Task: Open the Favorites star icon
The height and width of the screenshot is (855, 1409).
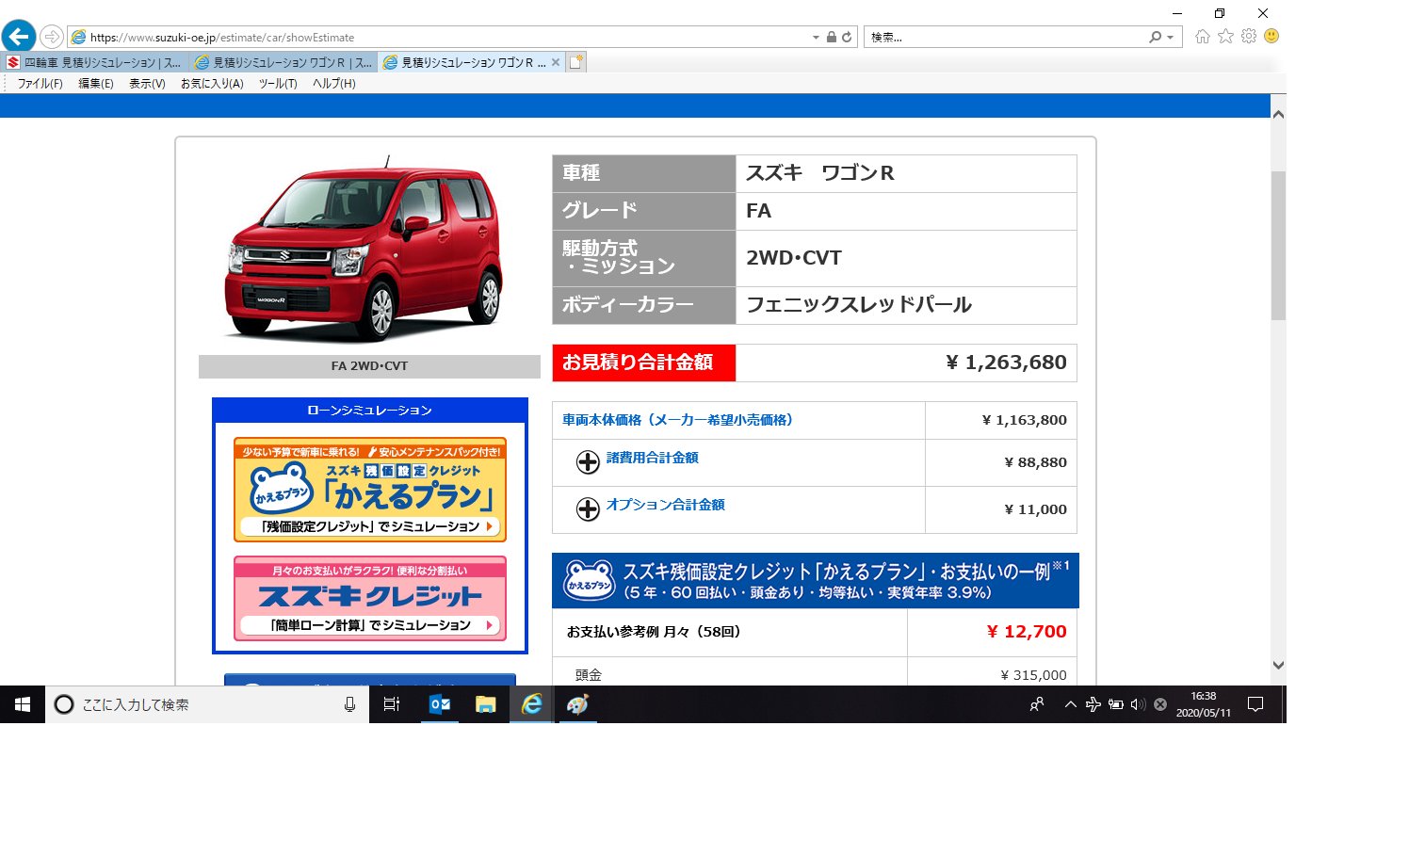Action: [x=1225, y=36]
